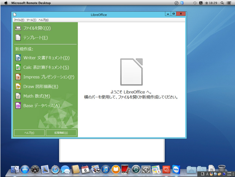Click the ヘルプ(H) button at sidebar bottom

pyautogui.click(x=29, y=133)
